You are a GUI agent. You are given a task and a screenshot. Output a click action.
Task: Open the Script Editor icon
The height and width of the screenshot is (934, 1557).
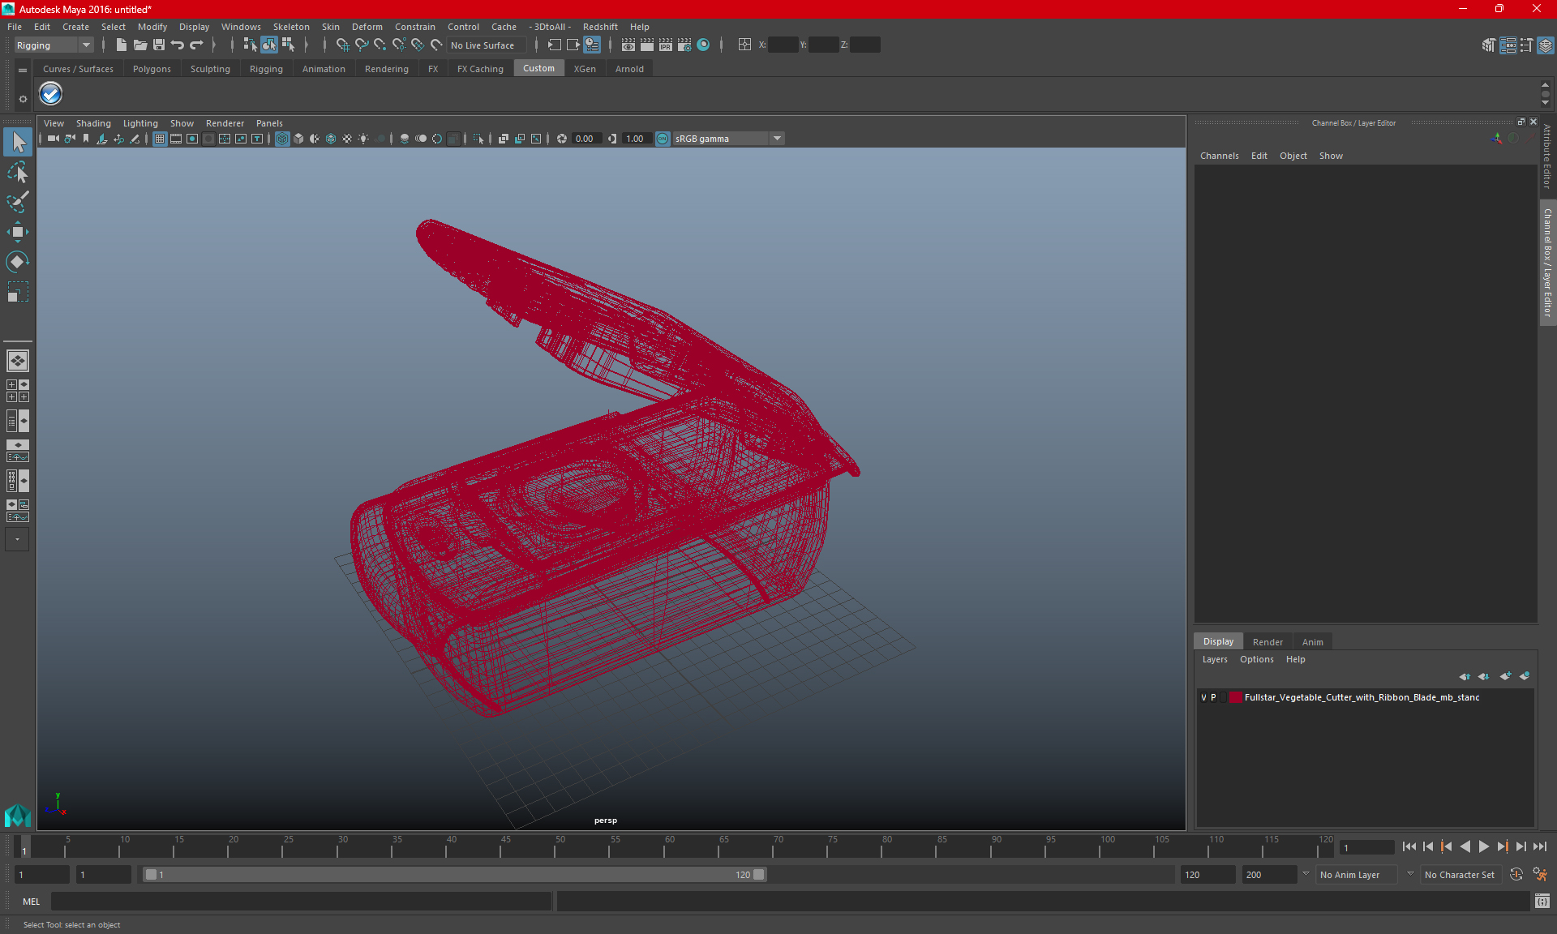pyautogui.click(x=1542, y=901)
